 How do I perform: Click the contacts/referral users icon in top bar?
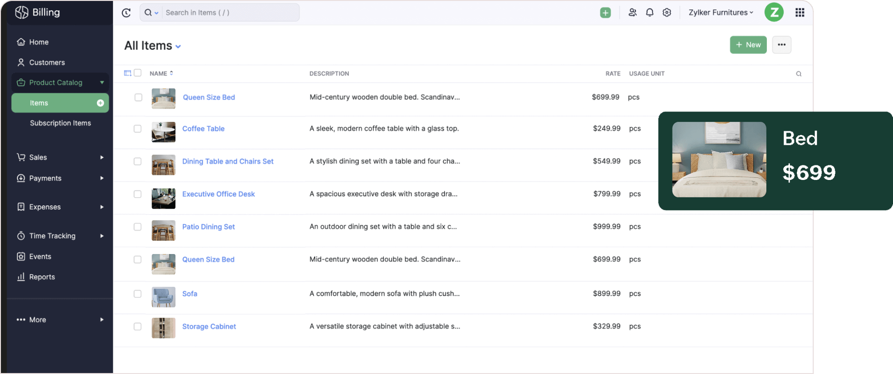pyautogui.click(x=632, y=13)
